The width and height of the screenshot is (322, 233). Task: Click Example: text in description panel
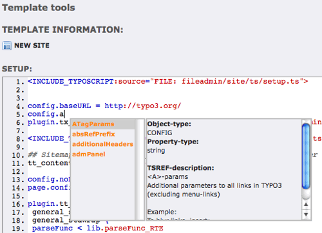pos(162,212)
